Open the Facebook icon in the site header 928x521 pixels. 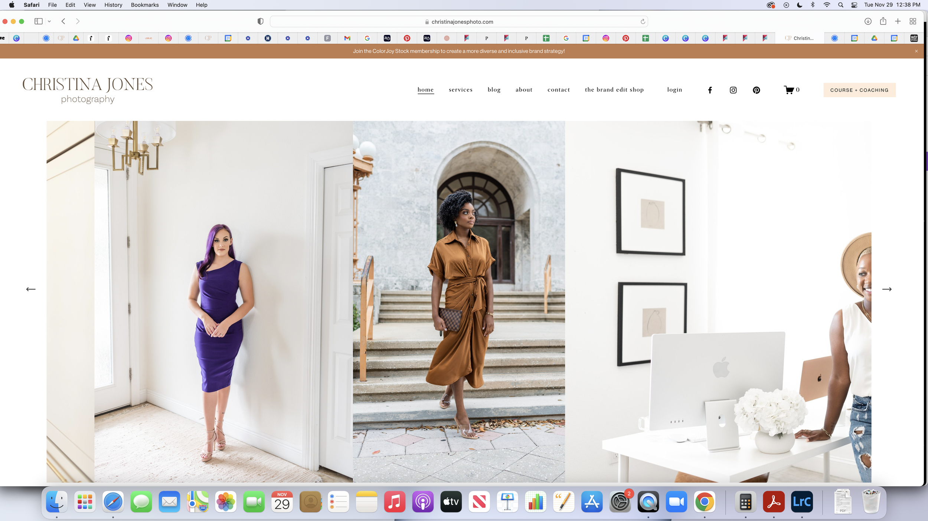coord(710,90)
